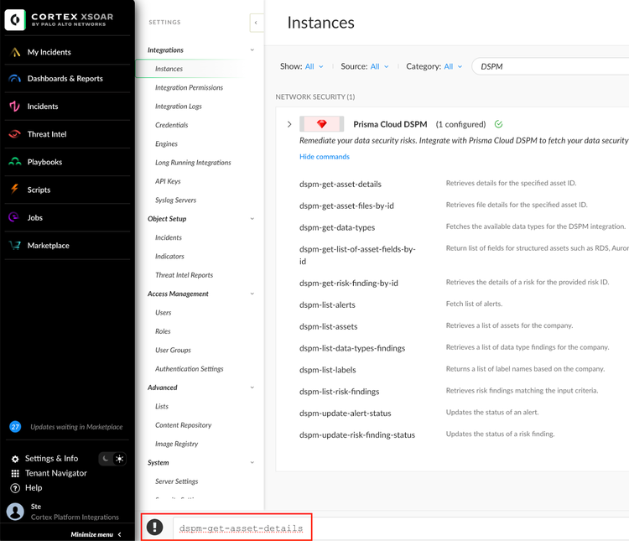The height and width of the screenshot is (541, 629).
Task: Open Authentication Settings page
Action: 190,369
